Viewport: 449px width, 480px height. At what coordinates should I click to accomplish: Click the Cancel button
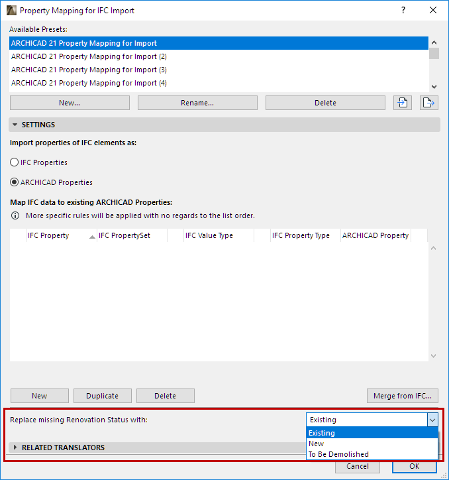tap(358, 466)
